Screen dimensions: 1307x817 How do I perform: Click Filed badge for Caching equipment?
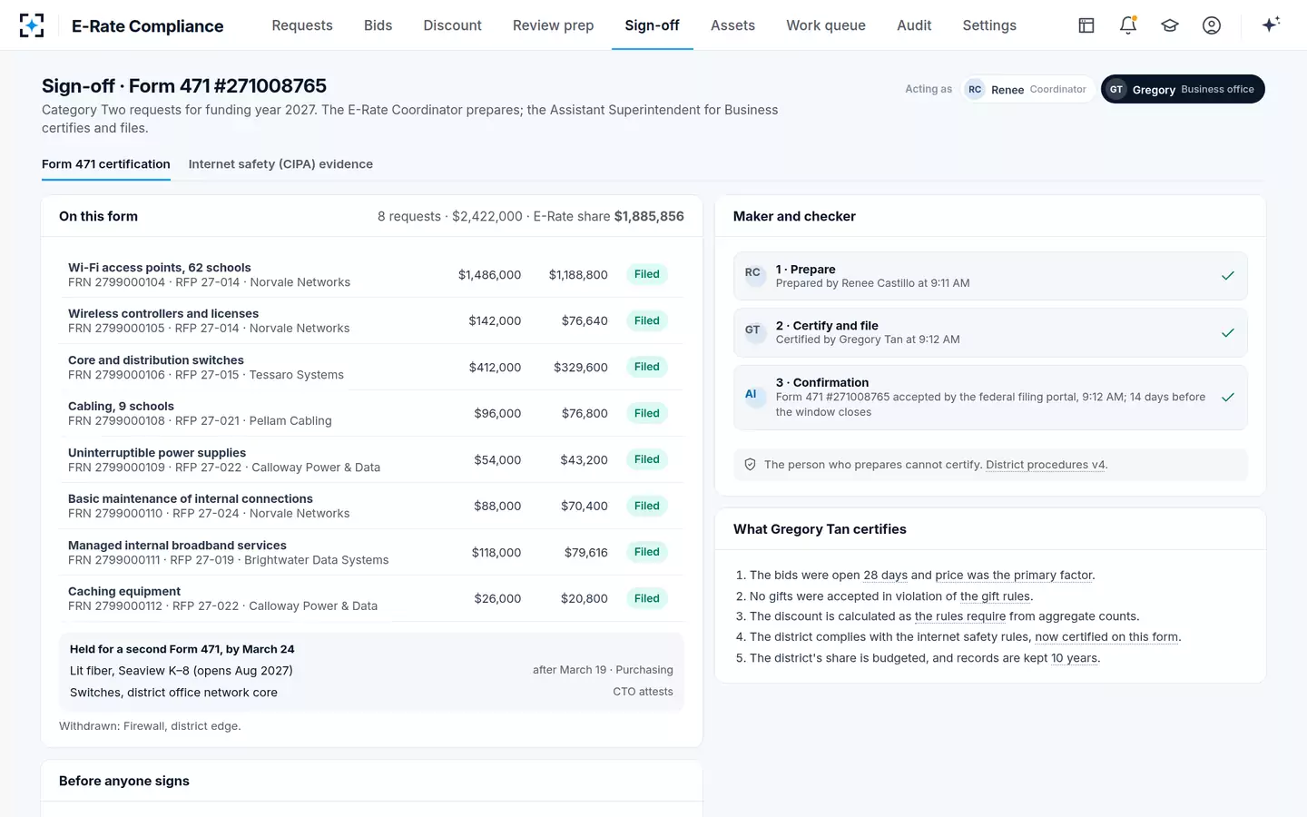[647, 598]
